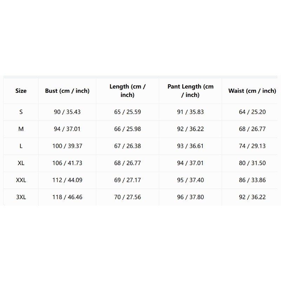Click the Waist (cm / inch) header
The height and width of the screenshot is (281, 281).
(x=252, y=91)
